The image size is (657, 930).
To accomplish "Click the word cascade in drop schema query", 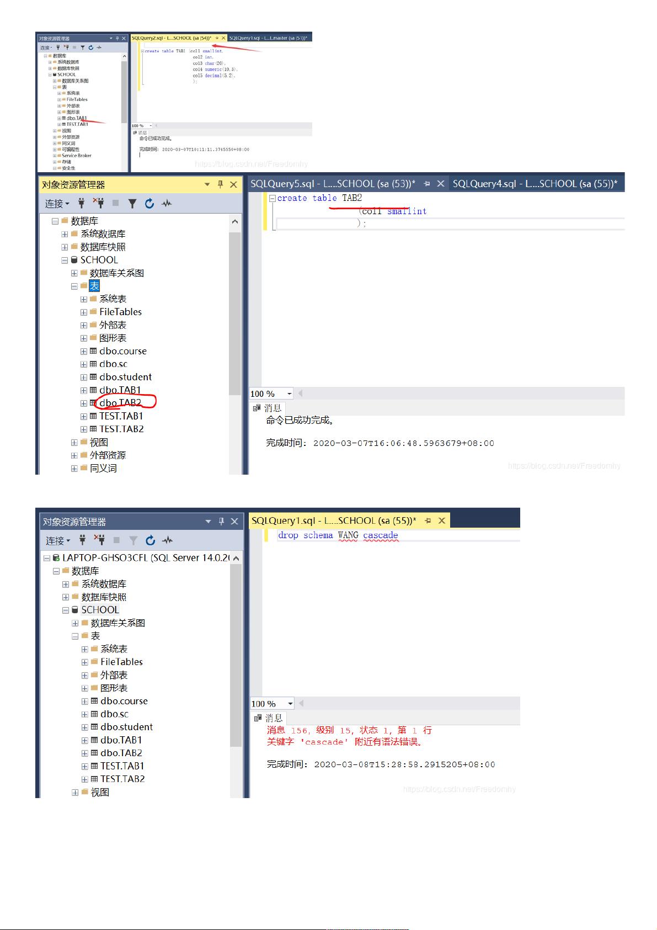I will click(380, 535).
